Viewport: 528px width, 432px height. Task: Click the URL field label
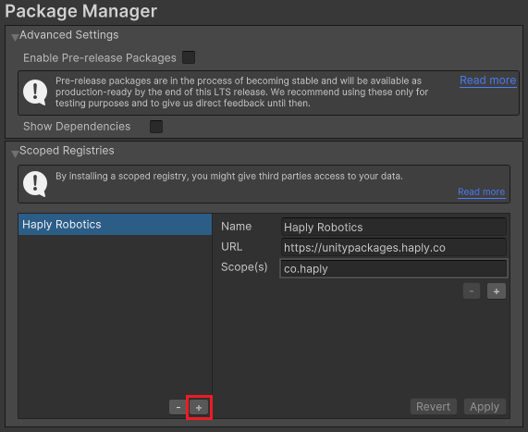click(x=232, y=247)
